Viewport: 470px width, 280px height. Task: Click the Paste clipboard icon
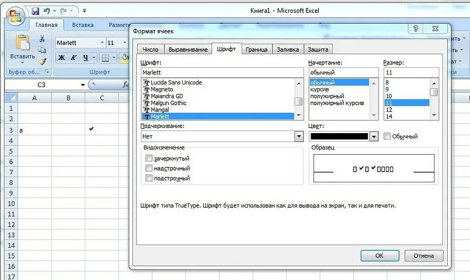tap(22, 43)
